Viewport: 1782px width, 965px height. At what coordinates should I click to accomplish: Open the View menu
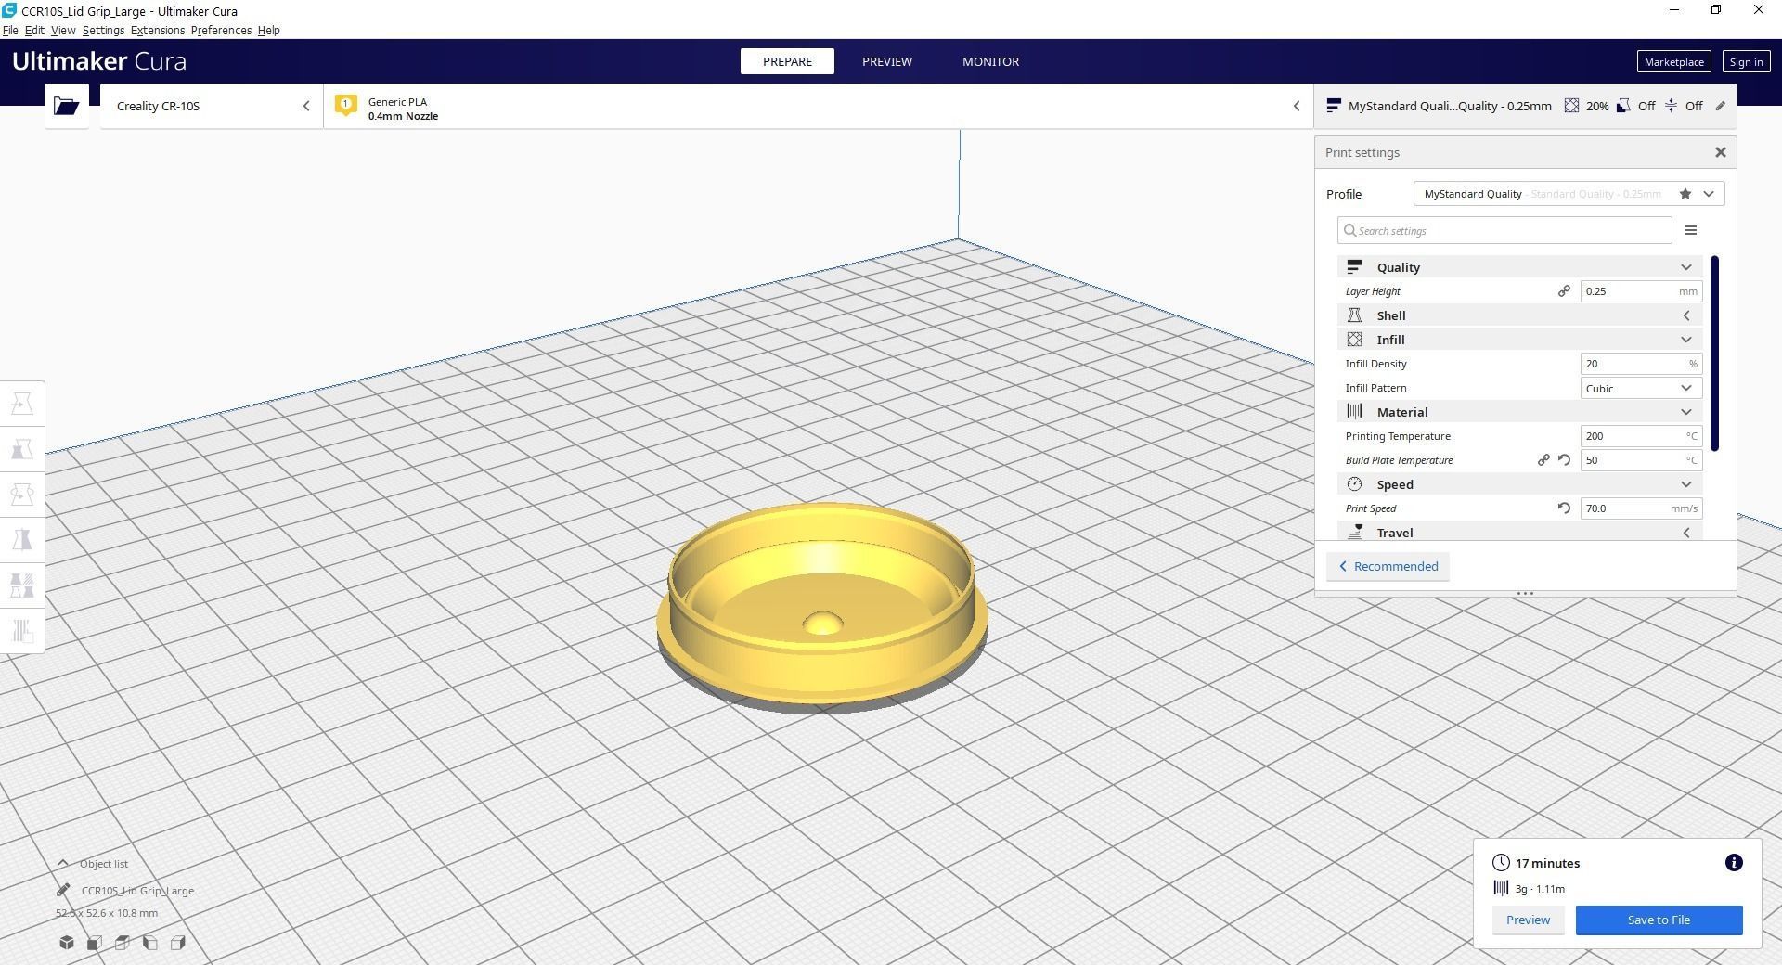click(x=63, y=30)
